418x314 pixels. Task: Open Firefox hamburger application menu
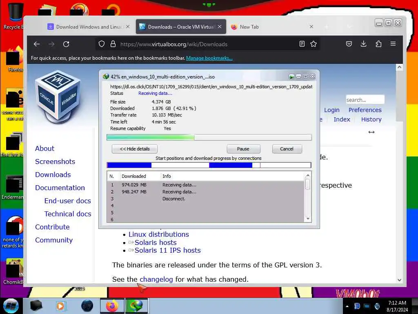tap(393, 44)
